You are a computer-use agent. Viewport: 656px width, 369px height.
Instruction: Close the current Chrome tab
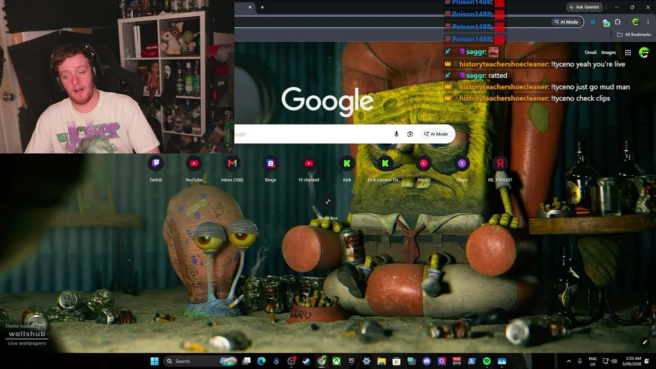(250, 7)
